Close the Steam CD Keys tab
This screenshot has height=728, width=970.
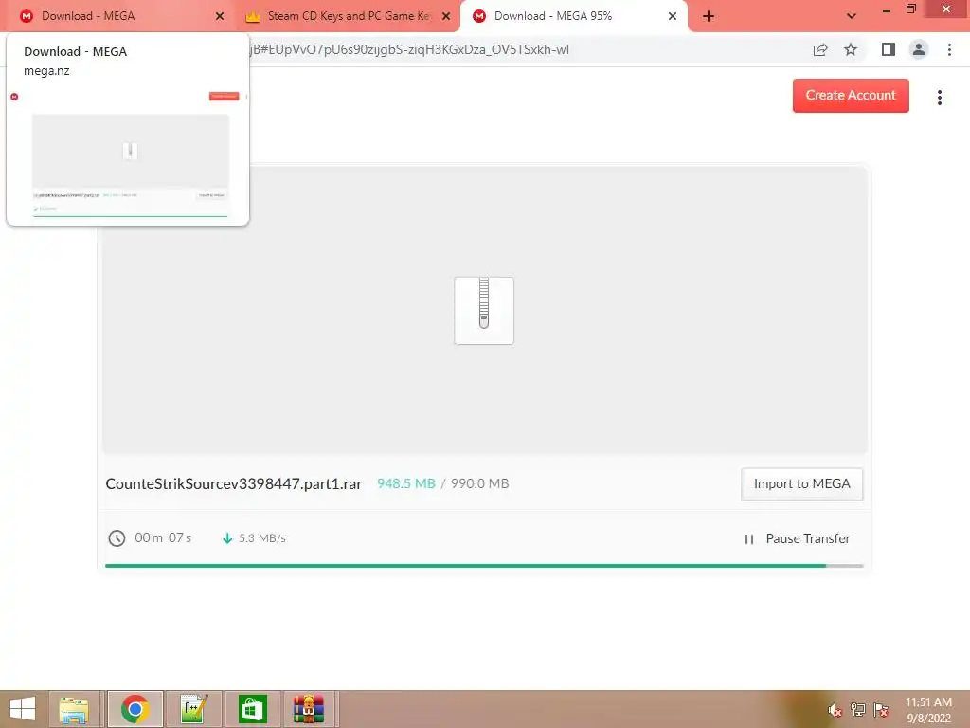[446, 17]
